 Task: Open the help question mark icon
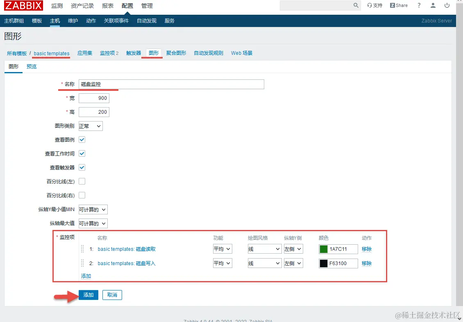pyautogui.click(x=419, y=5)
